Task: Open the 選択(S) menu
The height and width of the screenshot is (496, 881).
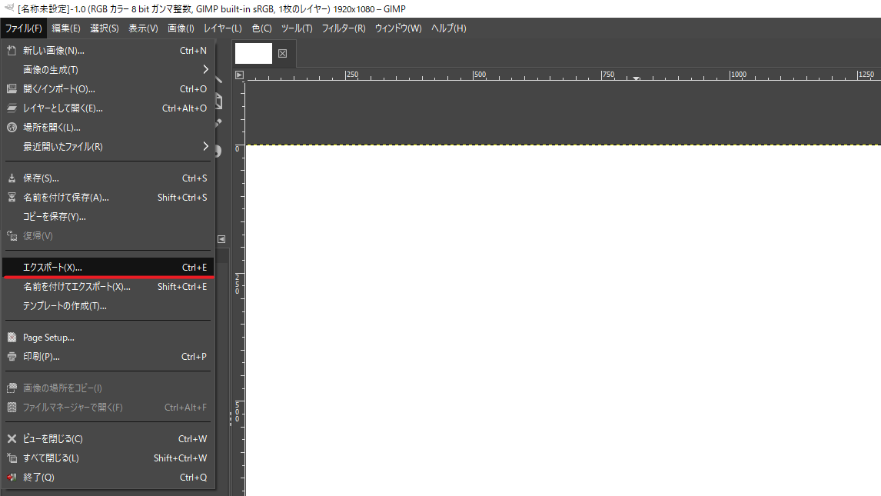Action: pos(104,28)
